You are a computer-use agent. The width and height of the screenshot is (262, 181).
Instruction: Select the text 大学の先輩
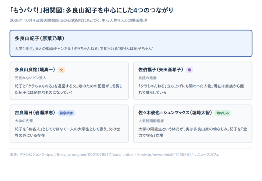tap(24, 121)
